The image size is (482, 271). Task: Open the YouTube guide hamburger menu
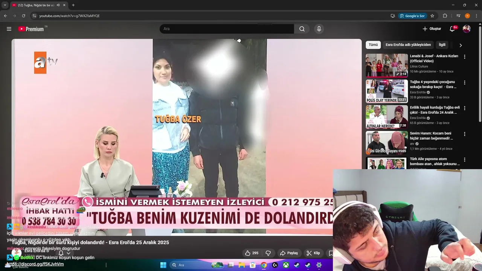tap(9, 29)
